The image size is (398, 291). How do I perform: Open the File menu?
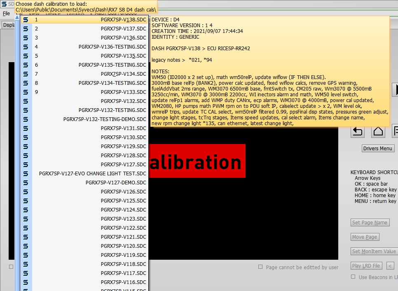pos(6,14)
